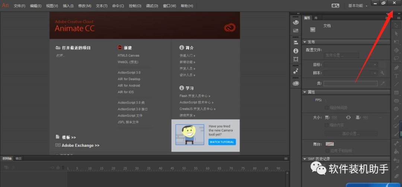Image resolution: width=402 pixels, height=187 pixels.
Task: Expand the collapsed icon panel dock
Action: pyautogui.click(x=298, y=13)
